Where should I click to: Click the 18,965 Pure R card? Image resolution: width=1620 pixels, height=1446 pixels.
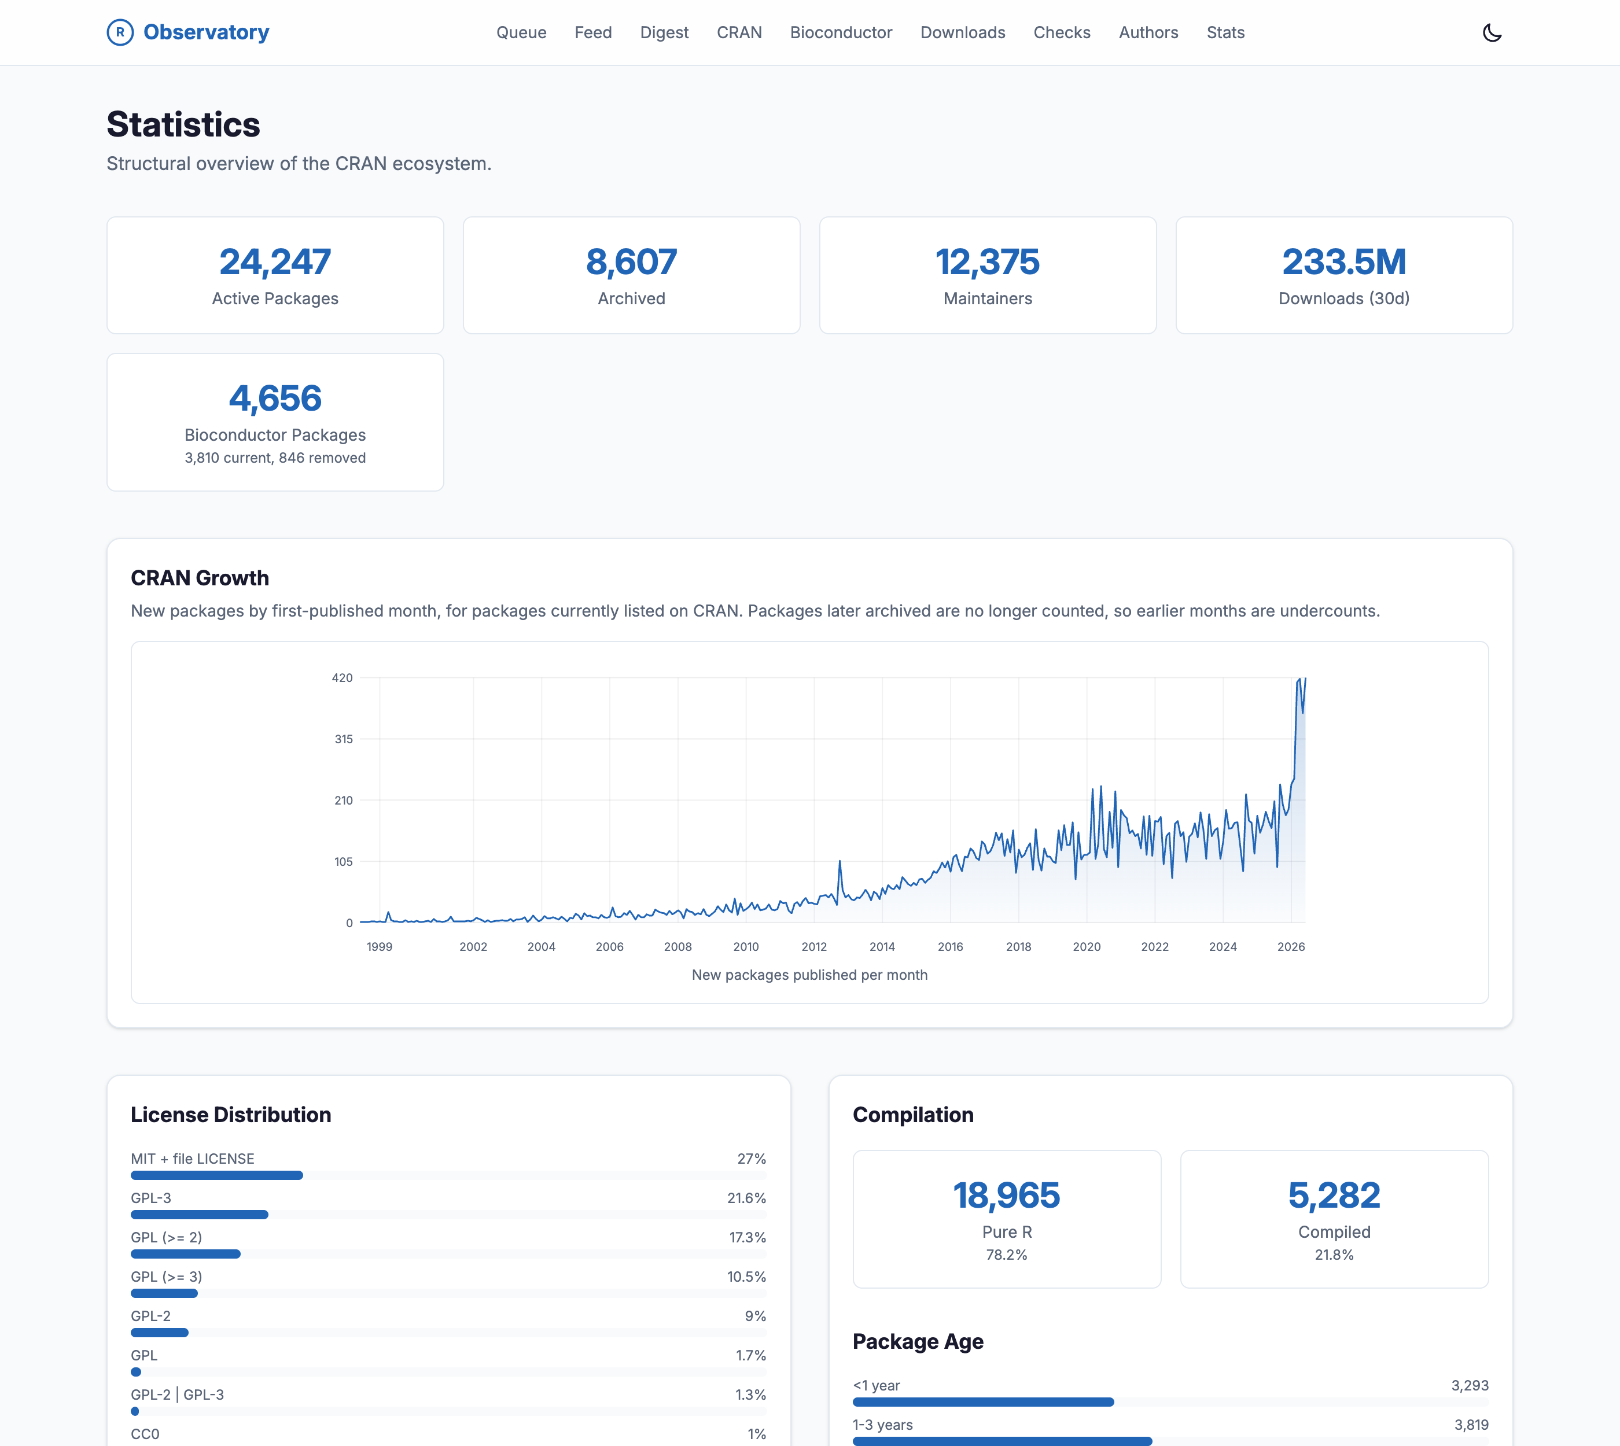(x=1006, y=1219)
